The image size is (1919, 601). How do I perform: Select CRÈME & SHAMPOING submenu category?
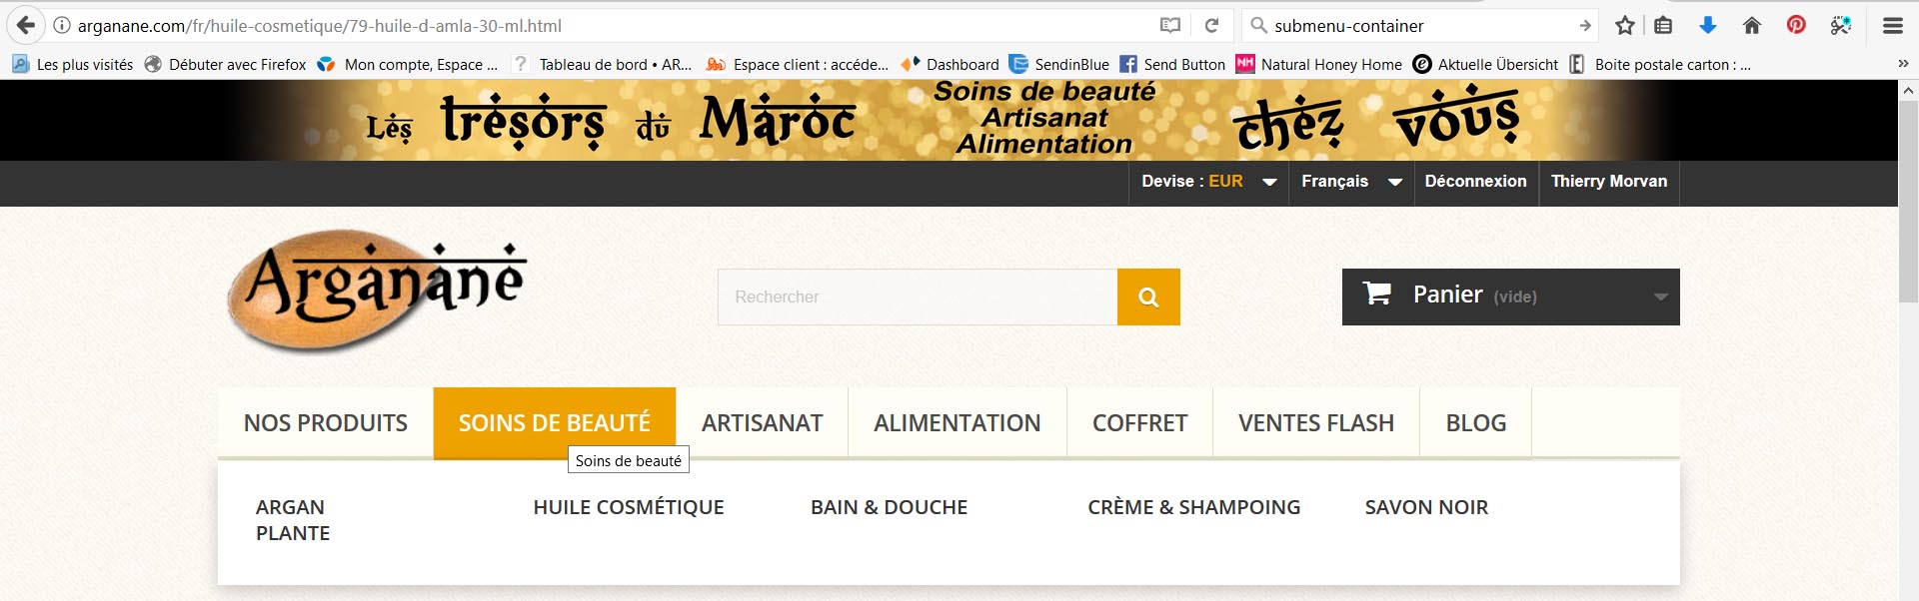tap(1194, 507)
